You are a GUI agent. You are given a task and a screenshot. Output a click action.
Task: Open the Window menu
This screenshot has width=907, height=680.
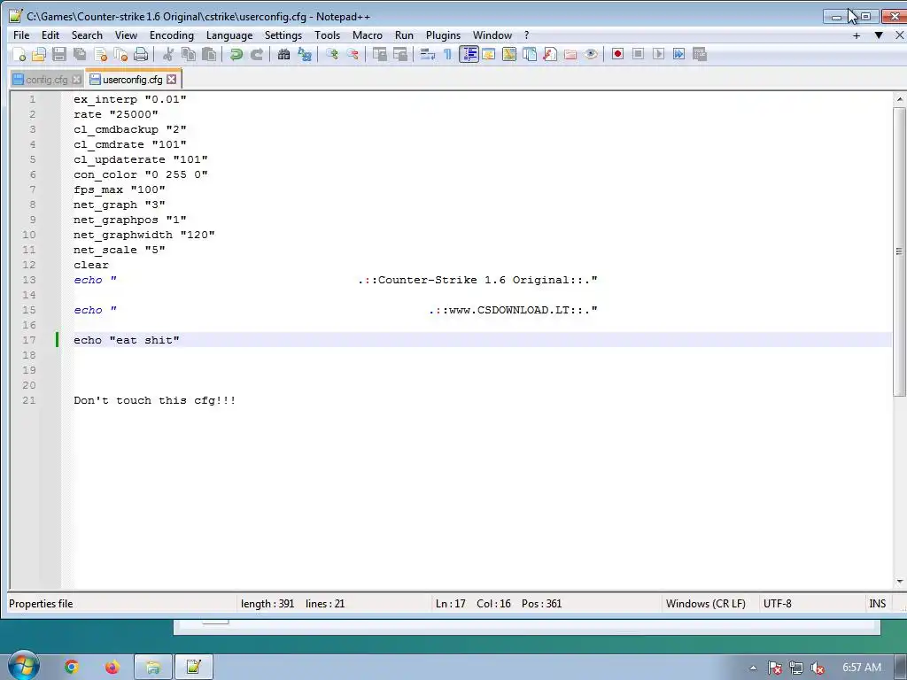pyautogui.click(x=492, y=35)
